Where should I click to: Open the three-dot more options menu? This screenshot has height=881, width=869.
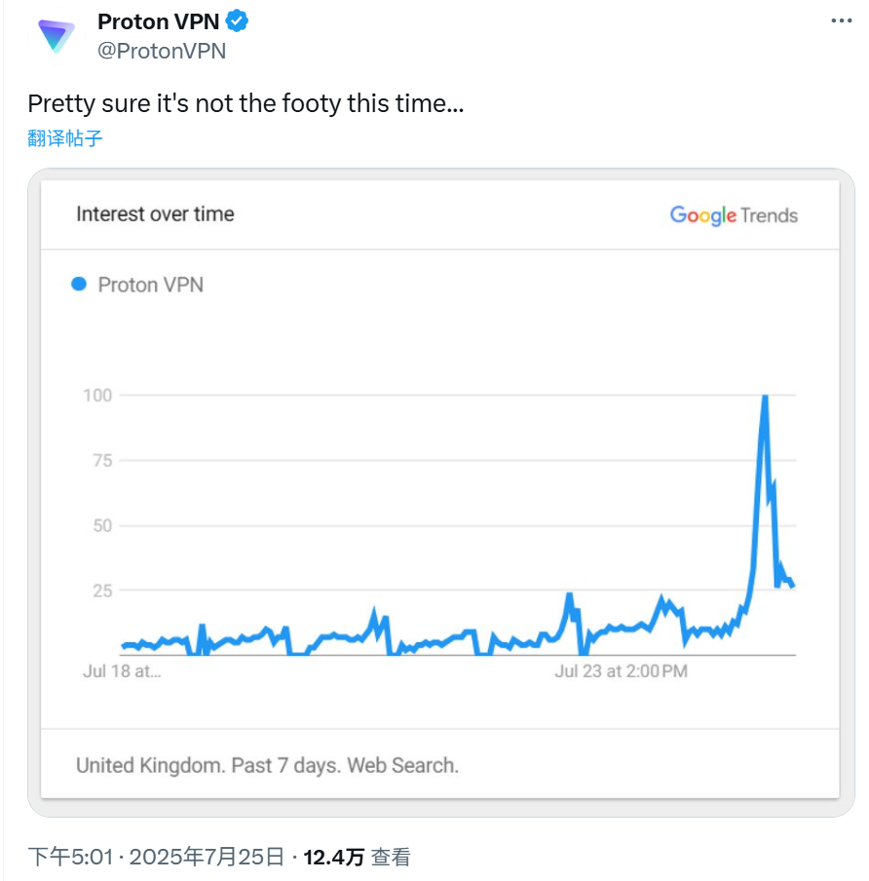(842, 20)
